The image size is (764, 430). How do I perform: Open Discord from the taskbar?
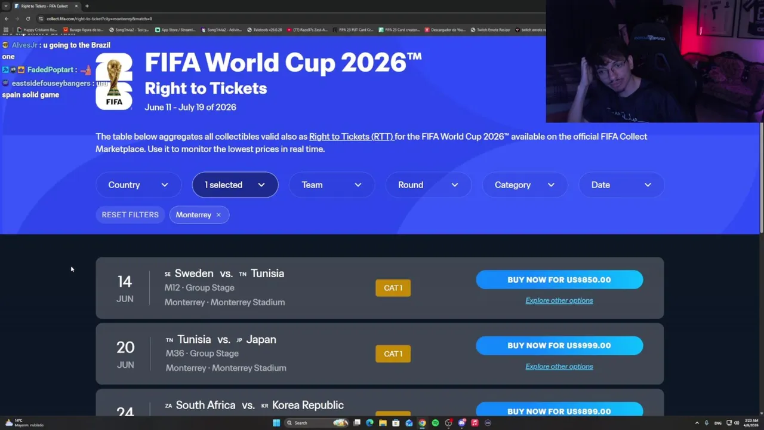coord(461,423)
